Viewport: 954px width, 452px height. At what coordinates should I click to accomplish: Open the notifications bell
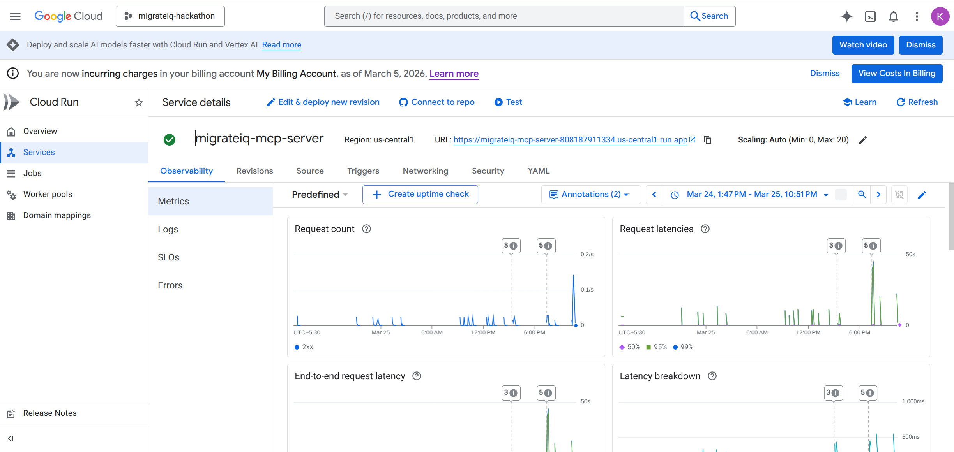tap(893, 16)
